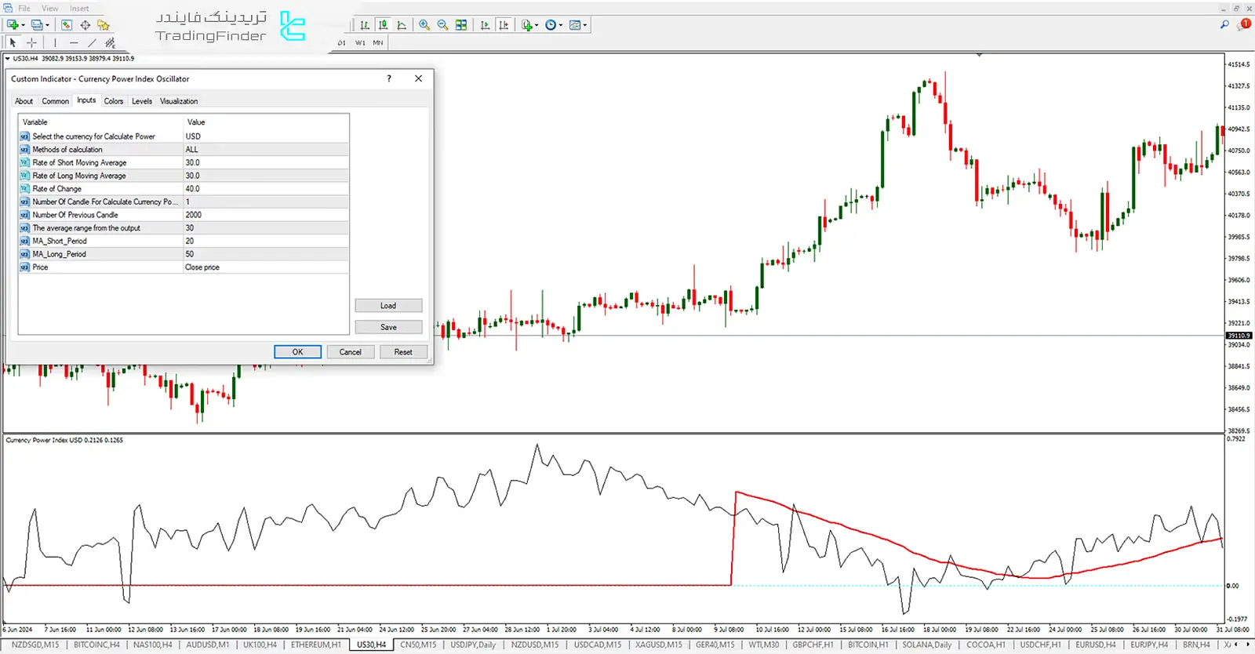Open the Tile Windows layout icon
The image size is (1255, 654).
pos(461,25)
